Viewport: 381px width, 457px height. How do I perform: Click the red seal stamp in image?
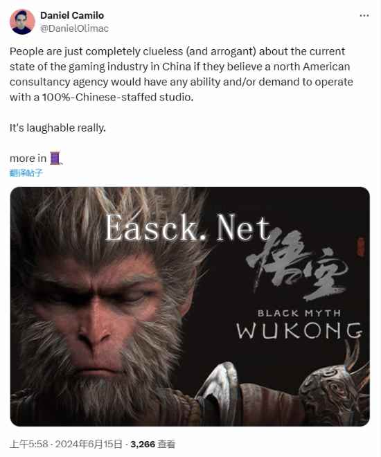361,247
